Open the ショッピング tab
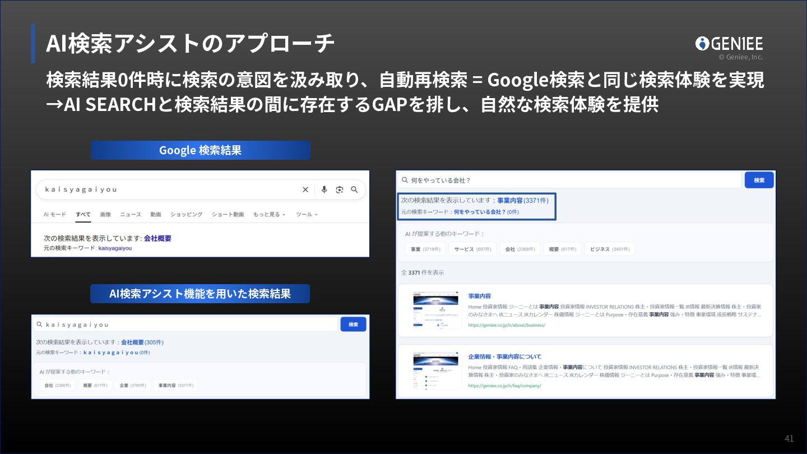Screen dimensions: 807x454 [187, 215]
